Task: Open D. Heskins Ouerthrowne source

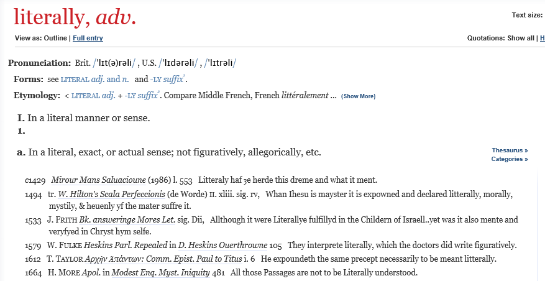Action: pyautogui.click(x=223, y=245)
